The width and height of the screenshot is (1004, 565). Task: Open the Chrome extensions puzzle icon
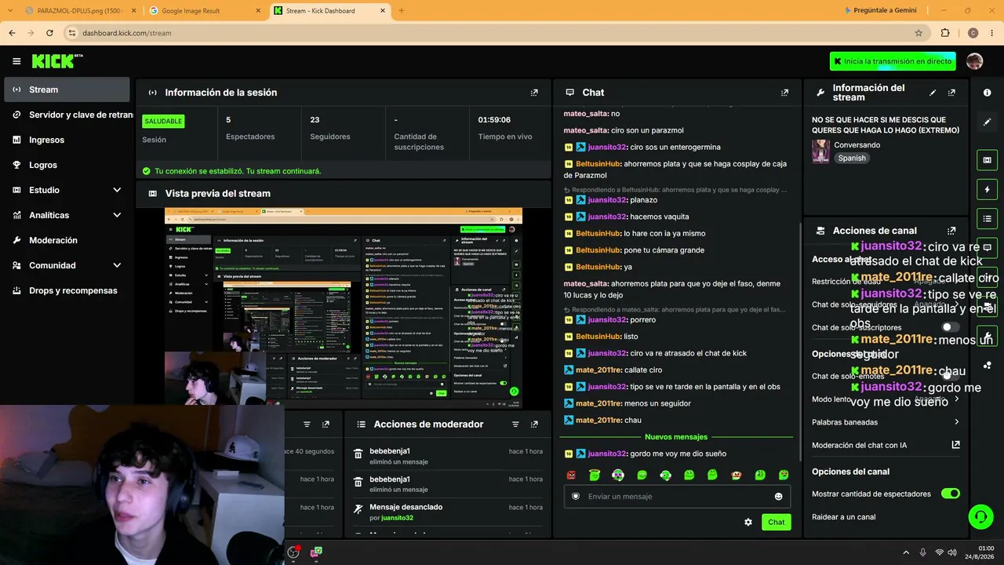point(945,33)
